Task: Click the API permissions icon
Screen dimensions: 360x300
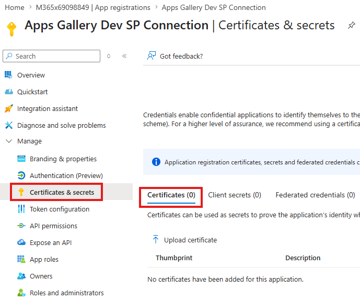Action: click(x=21, y=226)
